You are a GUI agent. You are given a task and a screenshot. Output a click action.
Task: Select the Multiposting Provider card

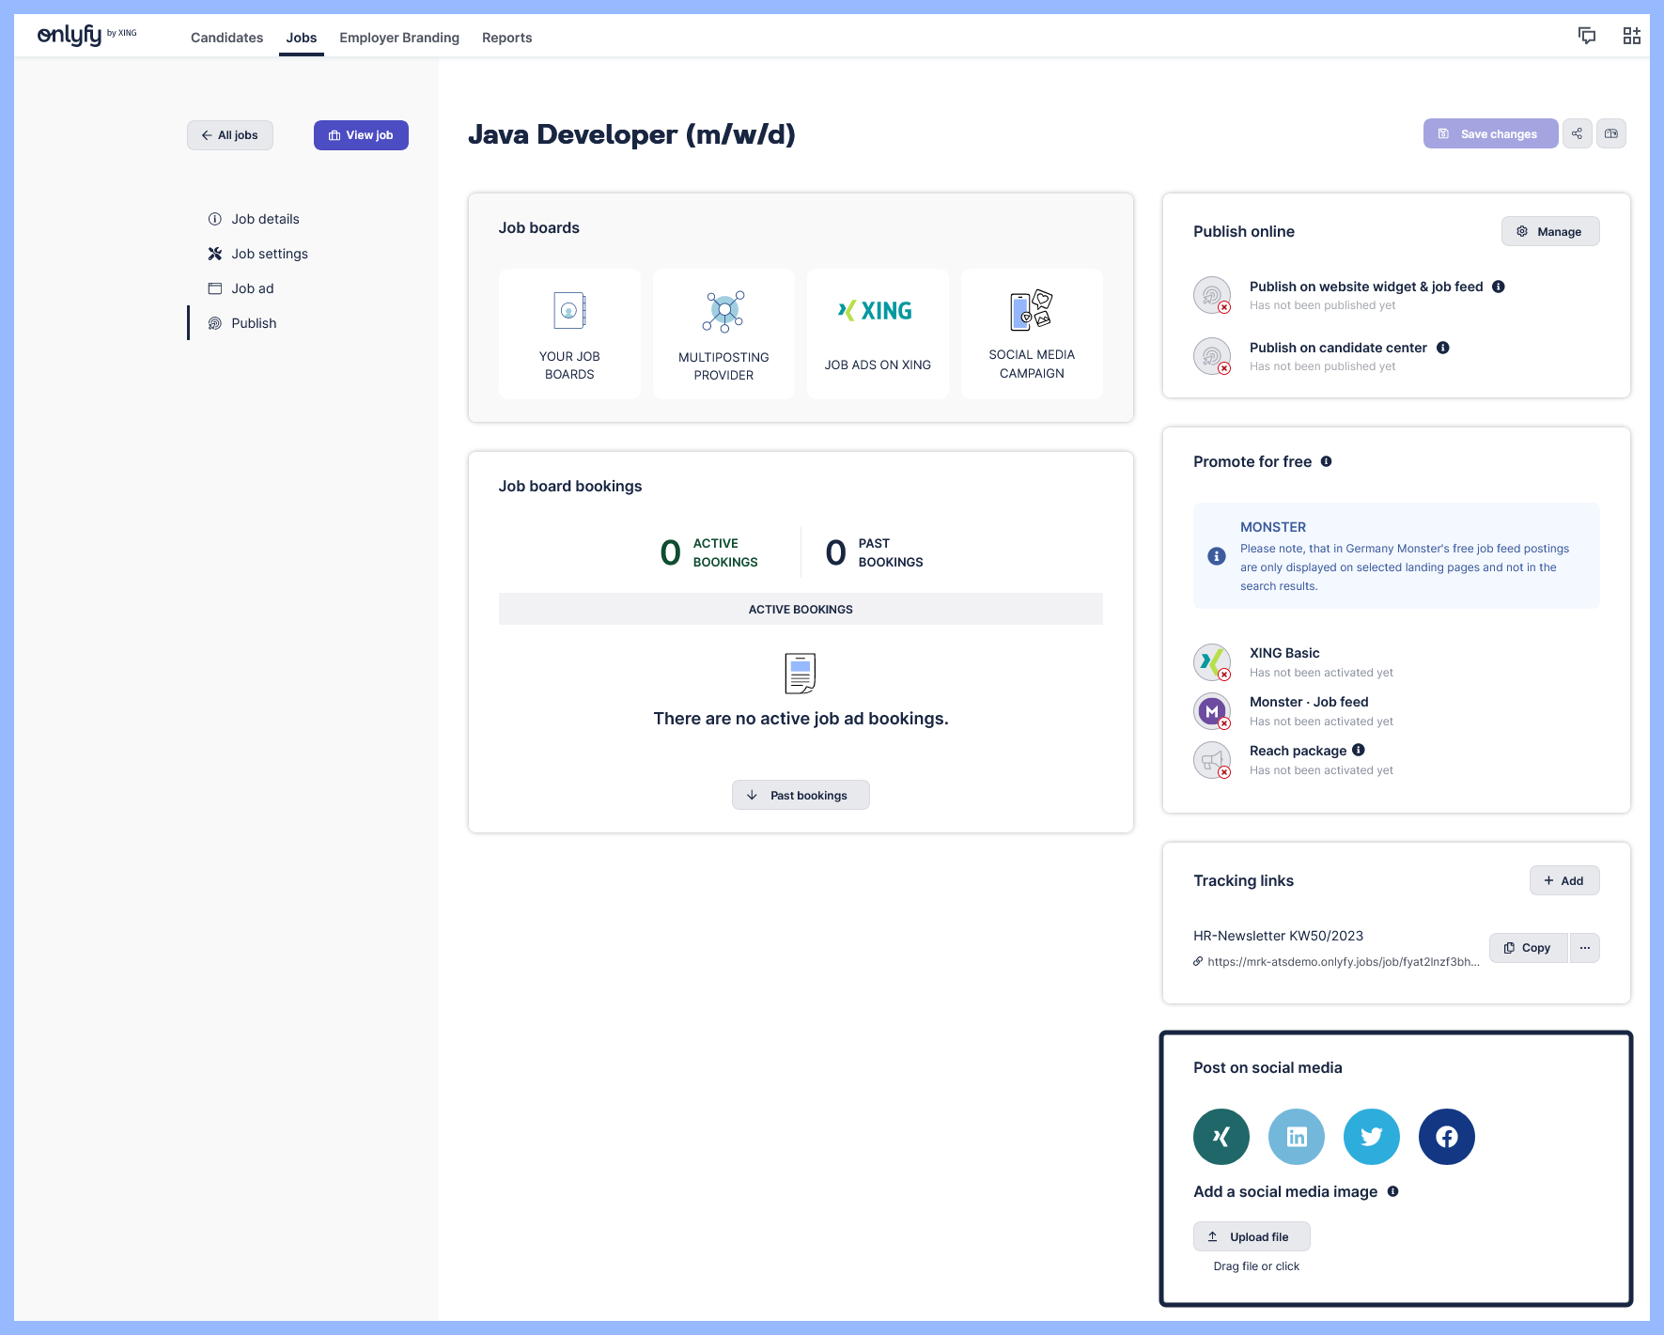coord(723,334)
